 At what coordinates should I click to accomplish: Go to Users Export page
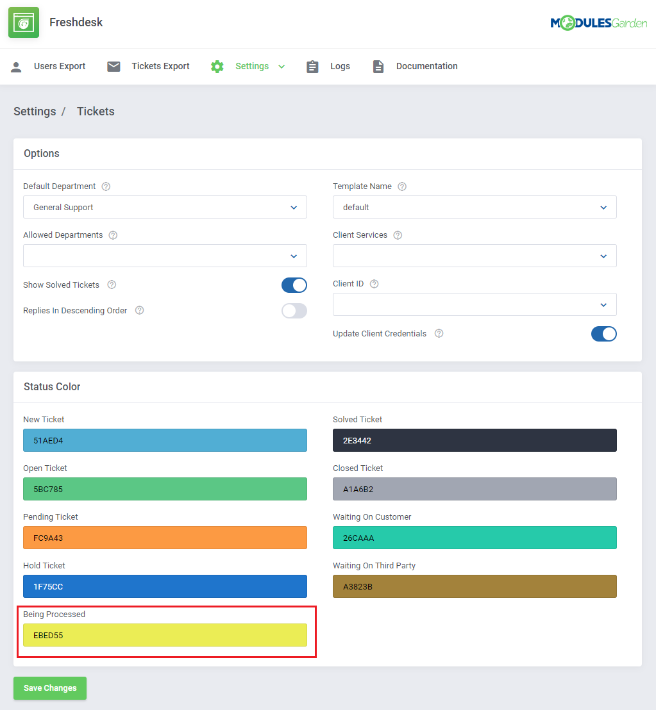tap(60, 66)
